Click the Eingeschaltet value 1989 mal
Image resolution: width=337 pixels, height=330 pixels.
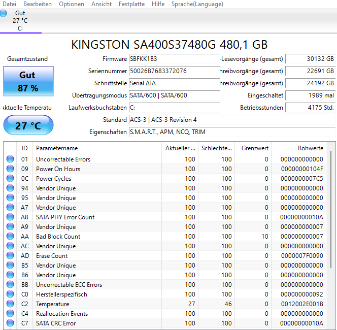click(x=310, y=95)
